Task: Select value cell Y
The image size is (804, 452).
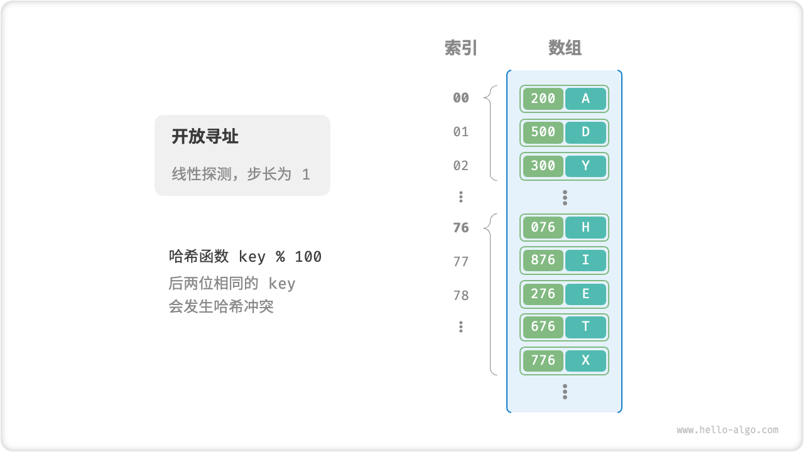Action: click(x=585, y=166)
